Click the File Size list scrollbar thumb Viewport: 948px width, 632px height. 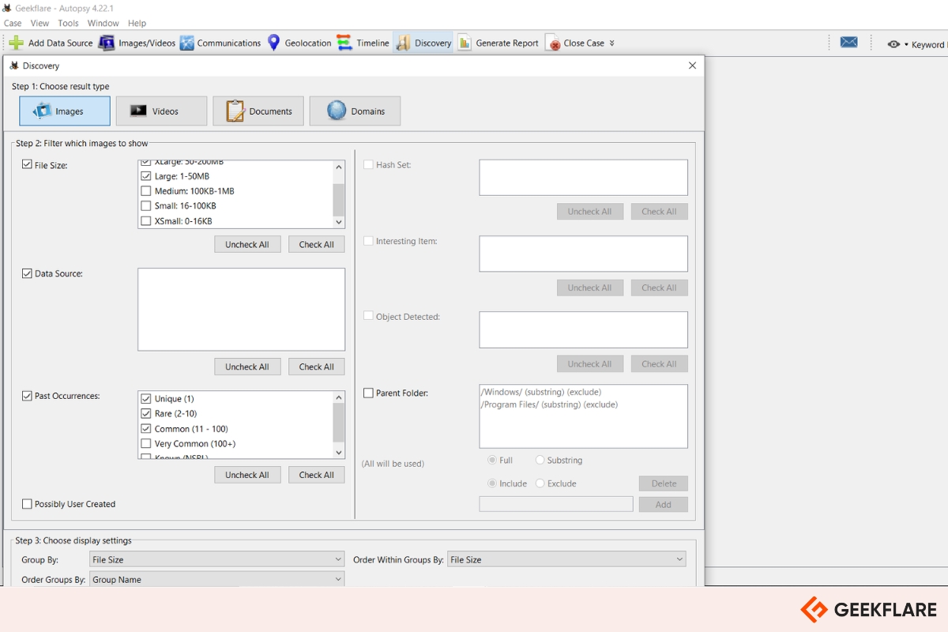339,200
